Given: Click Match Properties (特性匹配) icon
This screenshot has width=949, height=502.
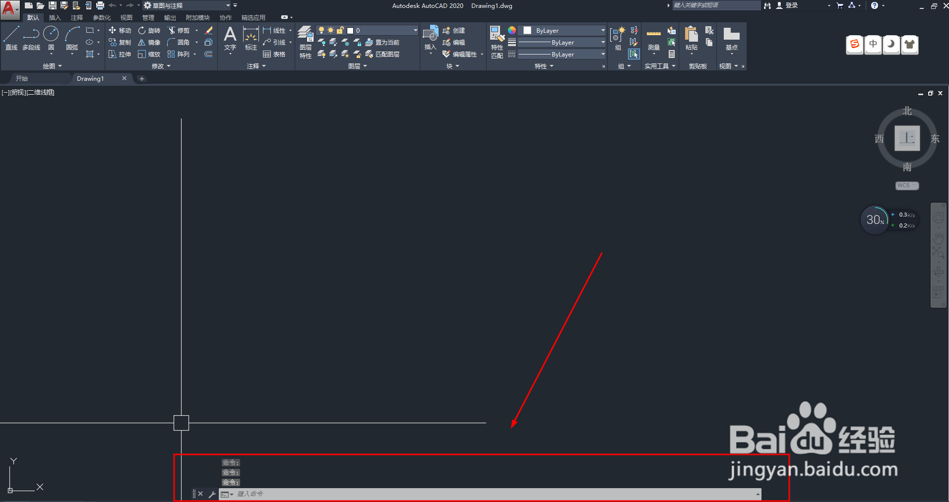Looking at the screenshot, I should pyautogui.click(x=497, y=42).
